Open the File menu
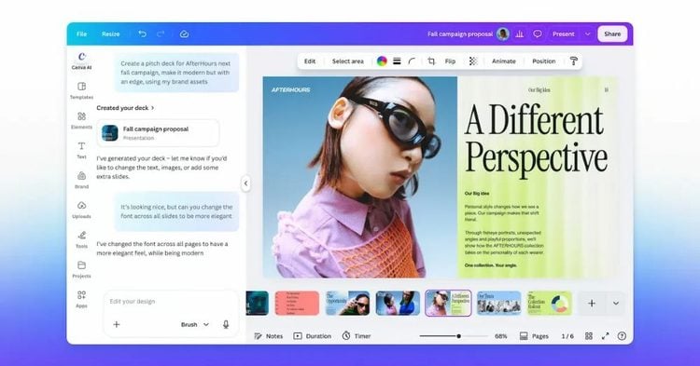Screen dimensions: 700x366 point(82,34)
